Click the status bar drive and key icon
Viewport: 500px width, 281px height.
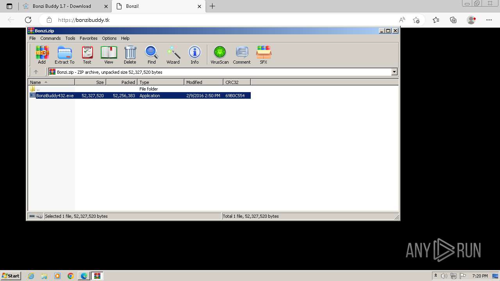click(36, 216)
